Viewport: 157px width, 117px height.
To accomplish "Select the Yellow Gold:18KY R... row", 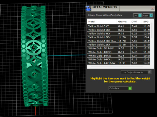I will [118, 41].
